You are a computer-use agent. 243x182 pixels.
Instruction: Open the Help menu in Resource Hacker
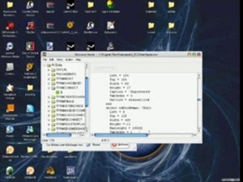78,60
